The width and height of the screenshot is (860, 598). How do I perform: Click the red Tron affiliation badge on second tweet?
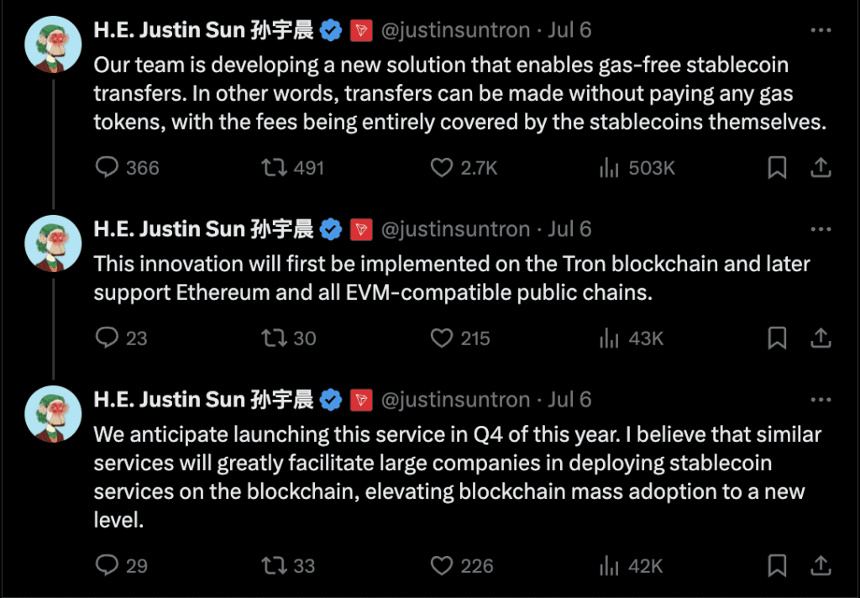pos(361,229)
